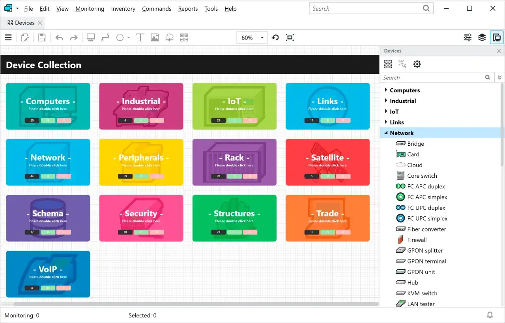Screen dimensions: 505x323
Task: Close the Devices tab
Action: click(40, 23)
